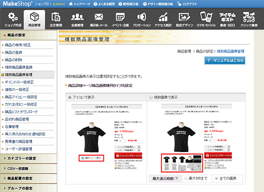Open デザイン質問掲示板 in top bar
264x192 pixels.
click(x=158, y=4)
